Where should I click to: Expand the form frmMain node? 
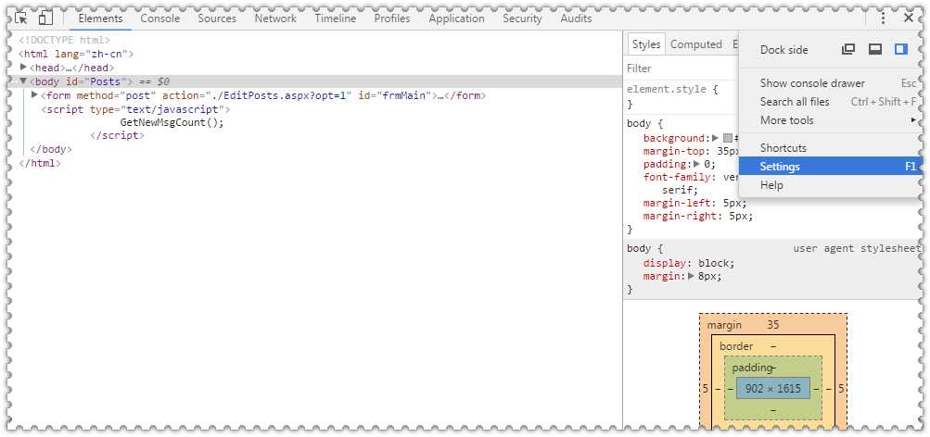[34, 94]
